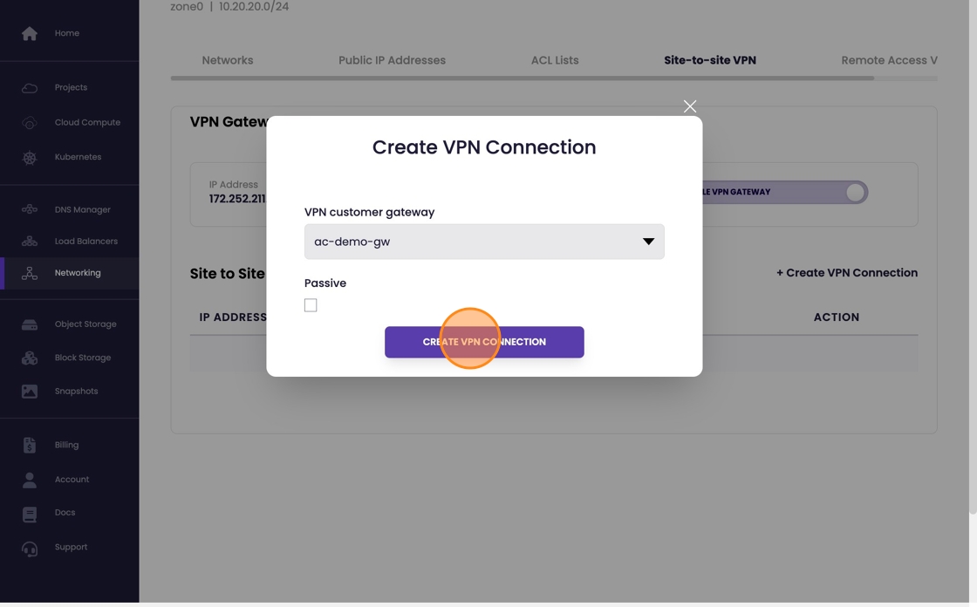Expand the VPN customer gateway dropdown arrow
The height and width of the screenshot is (607, 977).
coord(648,242)
